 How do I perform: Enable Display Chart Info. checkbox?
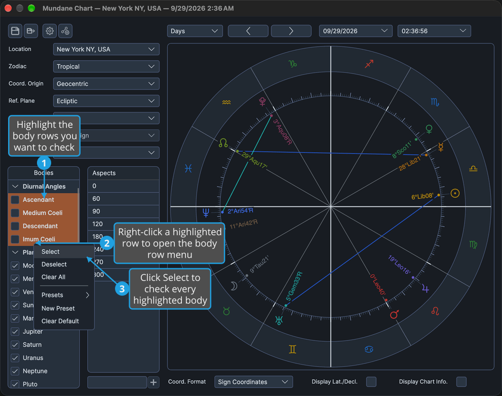461,382
